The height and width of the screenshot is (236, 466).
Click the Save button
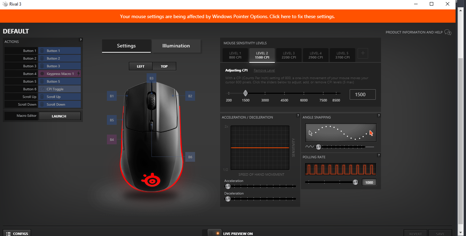(x=440, y=234)
